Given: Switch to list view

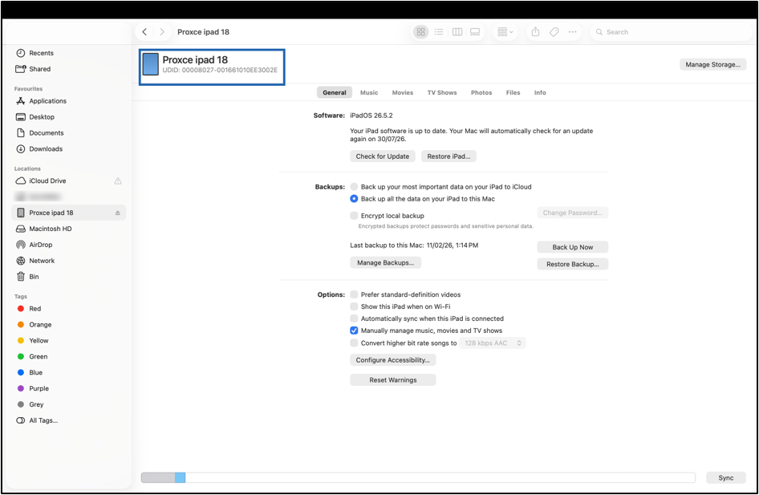Looking at the screenshot, I should click(x=439, y=32).
